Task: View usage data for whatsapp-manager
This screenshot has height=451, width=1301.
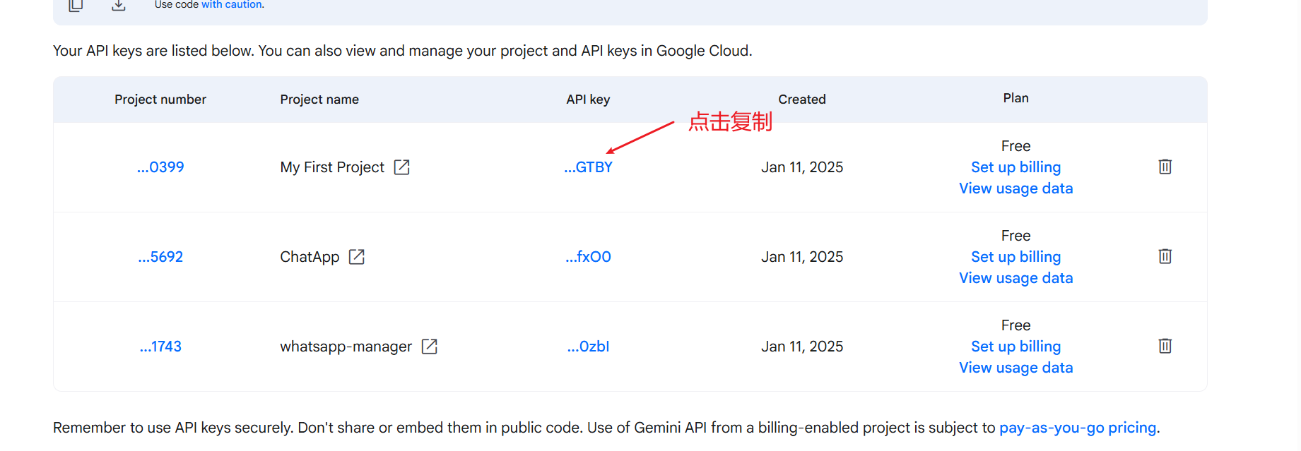Action: point(1016,368)
